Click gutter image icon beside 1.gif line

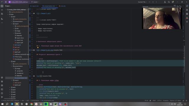tap(34, 14)
